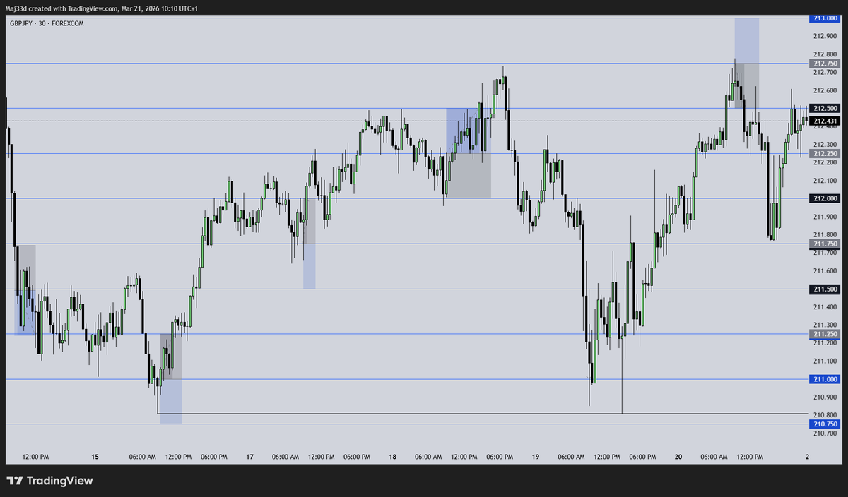The width and height of the screenshot is (848, 497).
Task: Click the 210.700 axis value
Action: [x=825, y=433]
